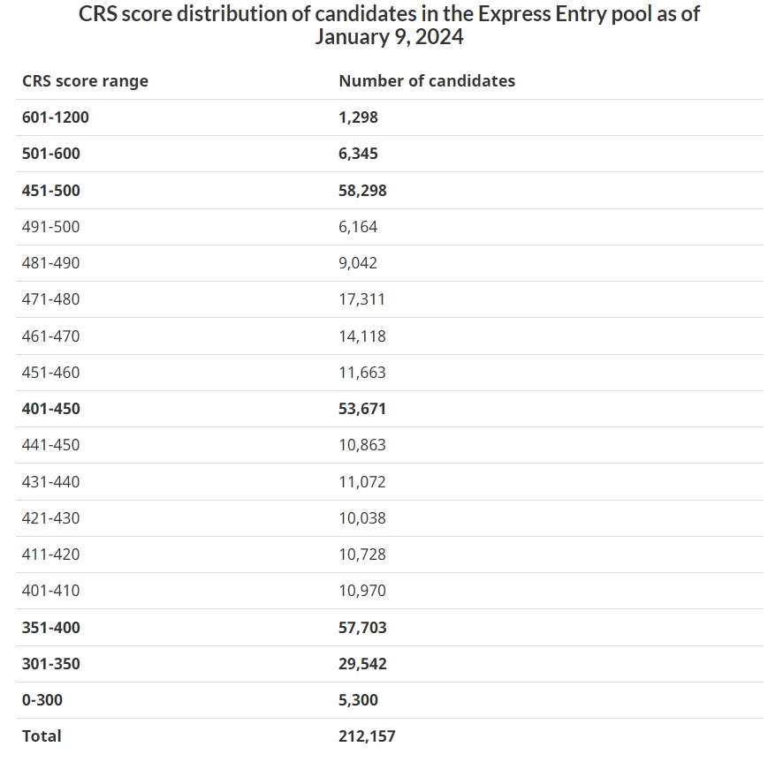Click the 29,542 candidates value
Screen dimensions: 783x762
tap(362, 664)
